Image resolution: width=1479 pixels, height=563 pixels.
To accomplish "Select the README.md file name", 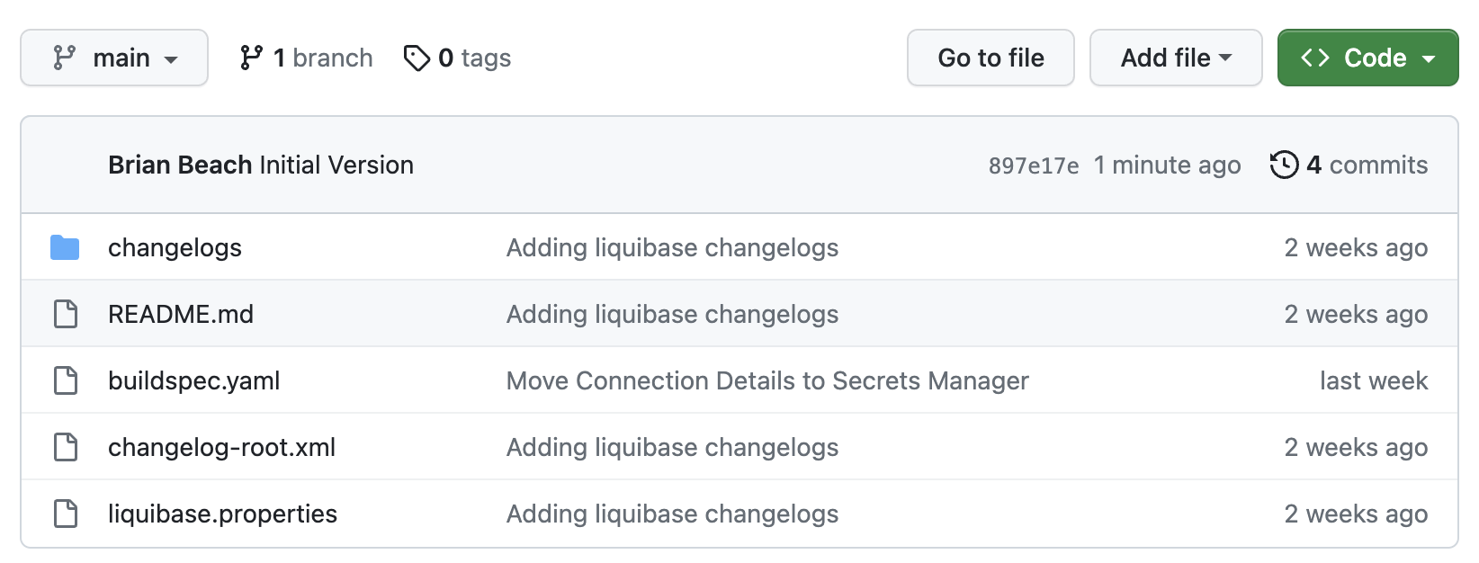I will point(180,313).
